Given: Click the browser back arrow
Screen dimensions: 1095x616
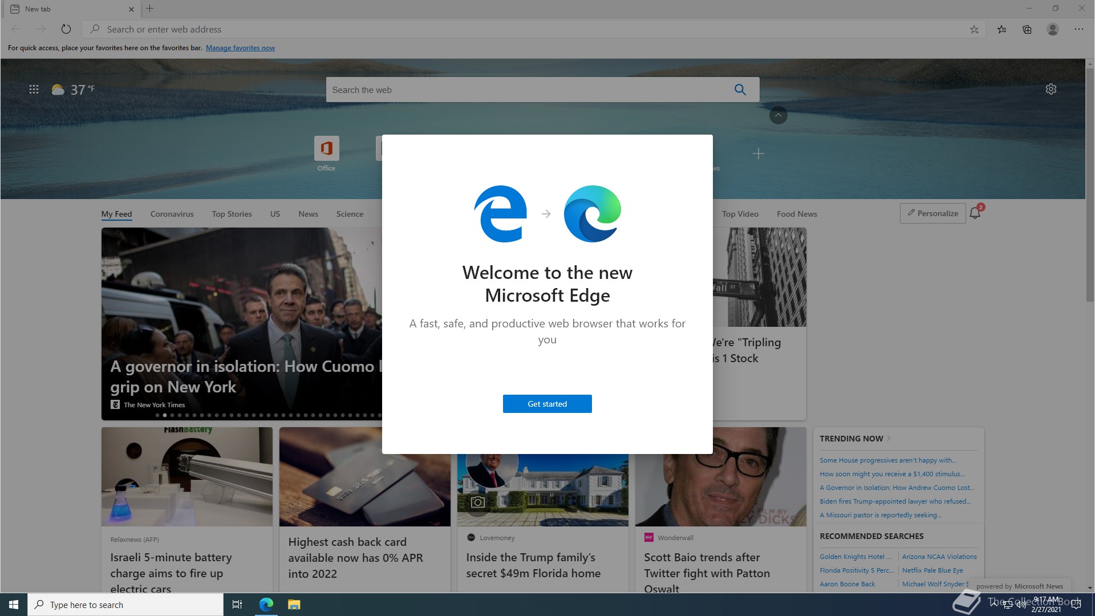Looking at the screenshot, I should [16, 29].
